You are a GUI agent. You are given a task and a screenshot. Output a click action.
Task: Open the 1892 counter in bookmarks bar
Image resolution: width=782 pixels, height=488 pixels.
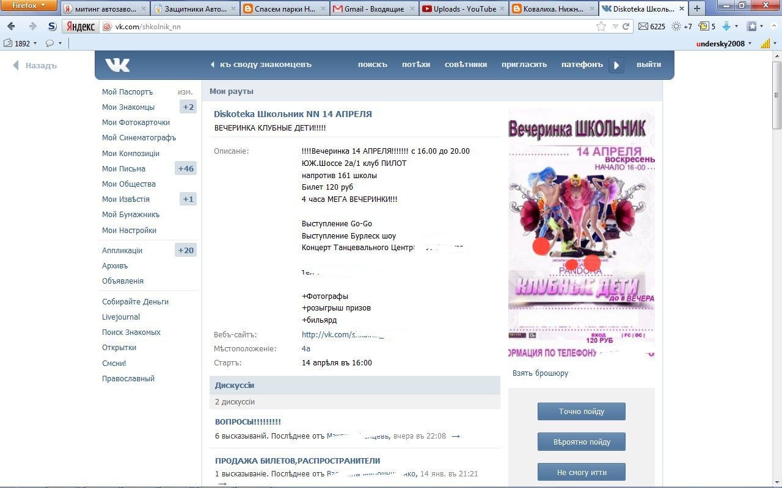17,43
